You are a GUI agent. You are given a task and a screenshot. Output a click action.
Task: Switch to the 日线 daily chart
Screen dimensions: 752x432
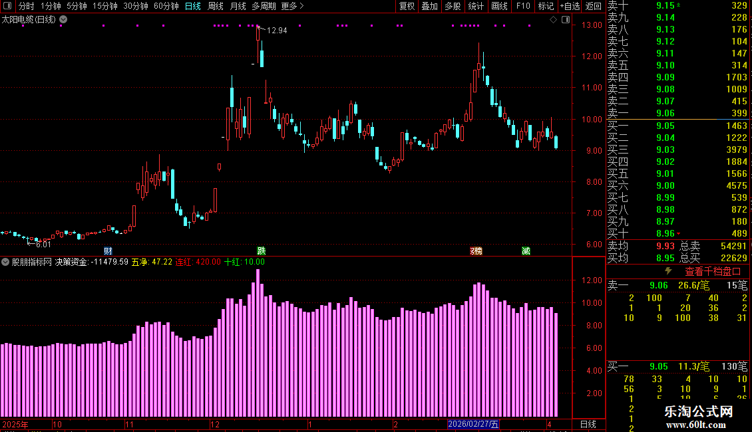193,6
